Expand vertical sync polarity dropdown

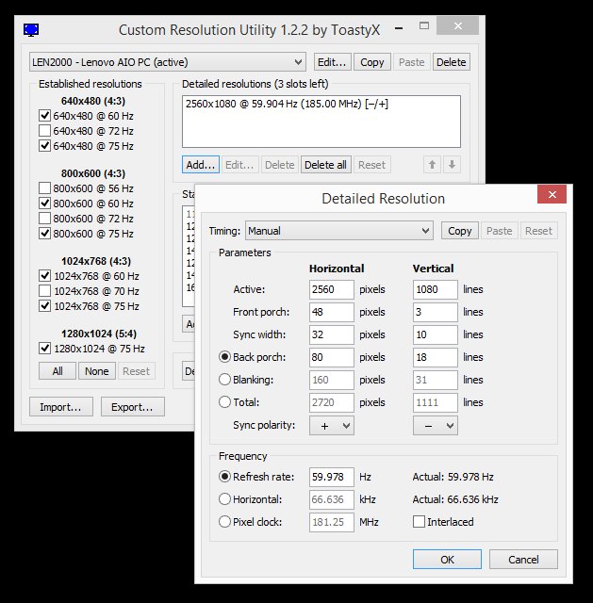tap(436, 426)
